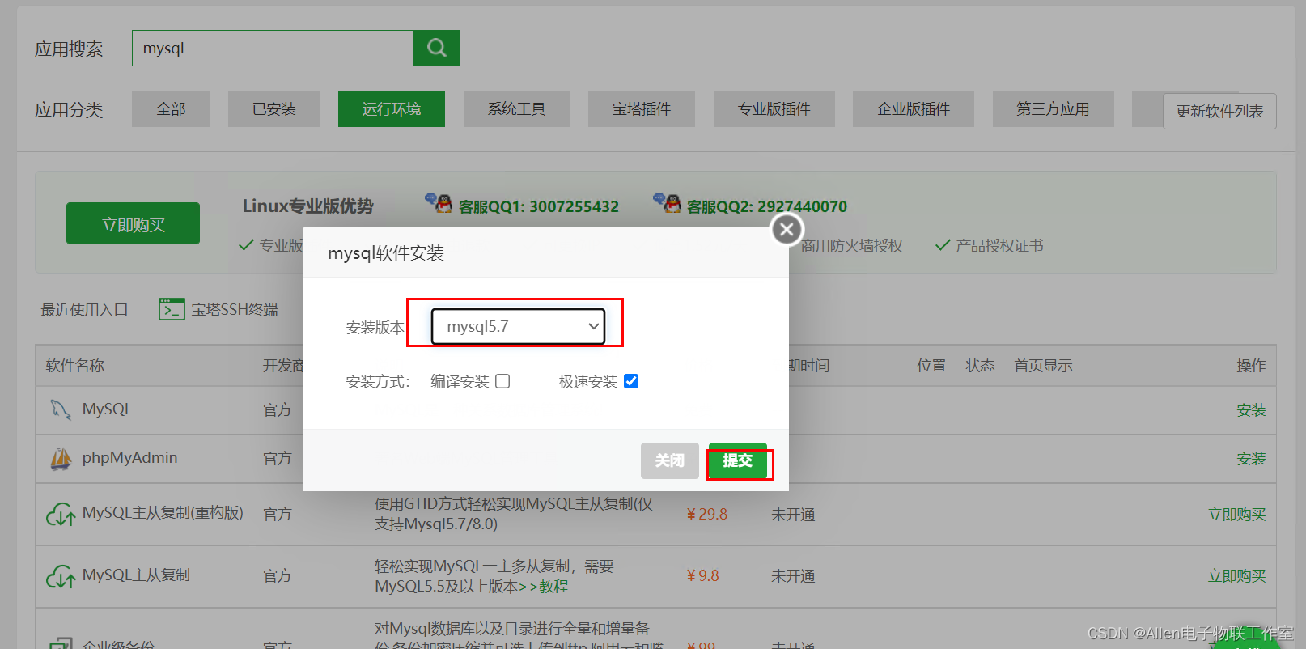
Task: Open the 教程 tutorial link
Action: point(553,586)
